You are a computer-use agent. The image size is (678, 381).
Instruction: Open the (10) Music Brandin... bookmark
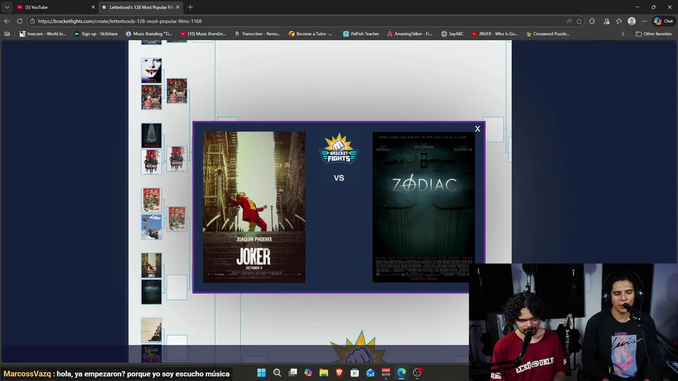(203, 34)
